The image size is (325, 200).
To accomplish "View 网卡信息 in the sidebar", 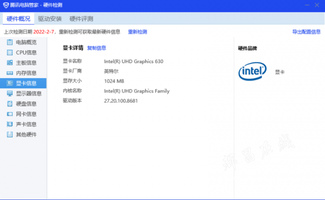I will coord(23,114).
